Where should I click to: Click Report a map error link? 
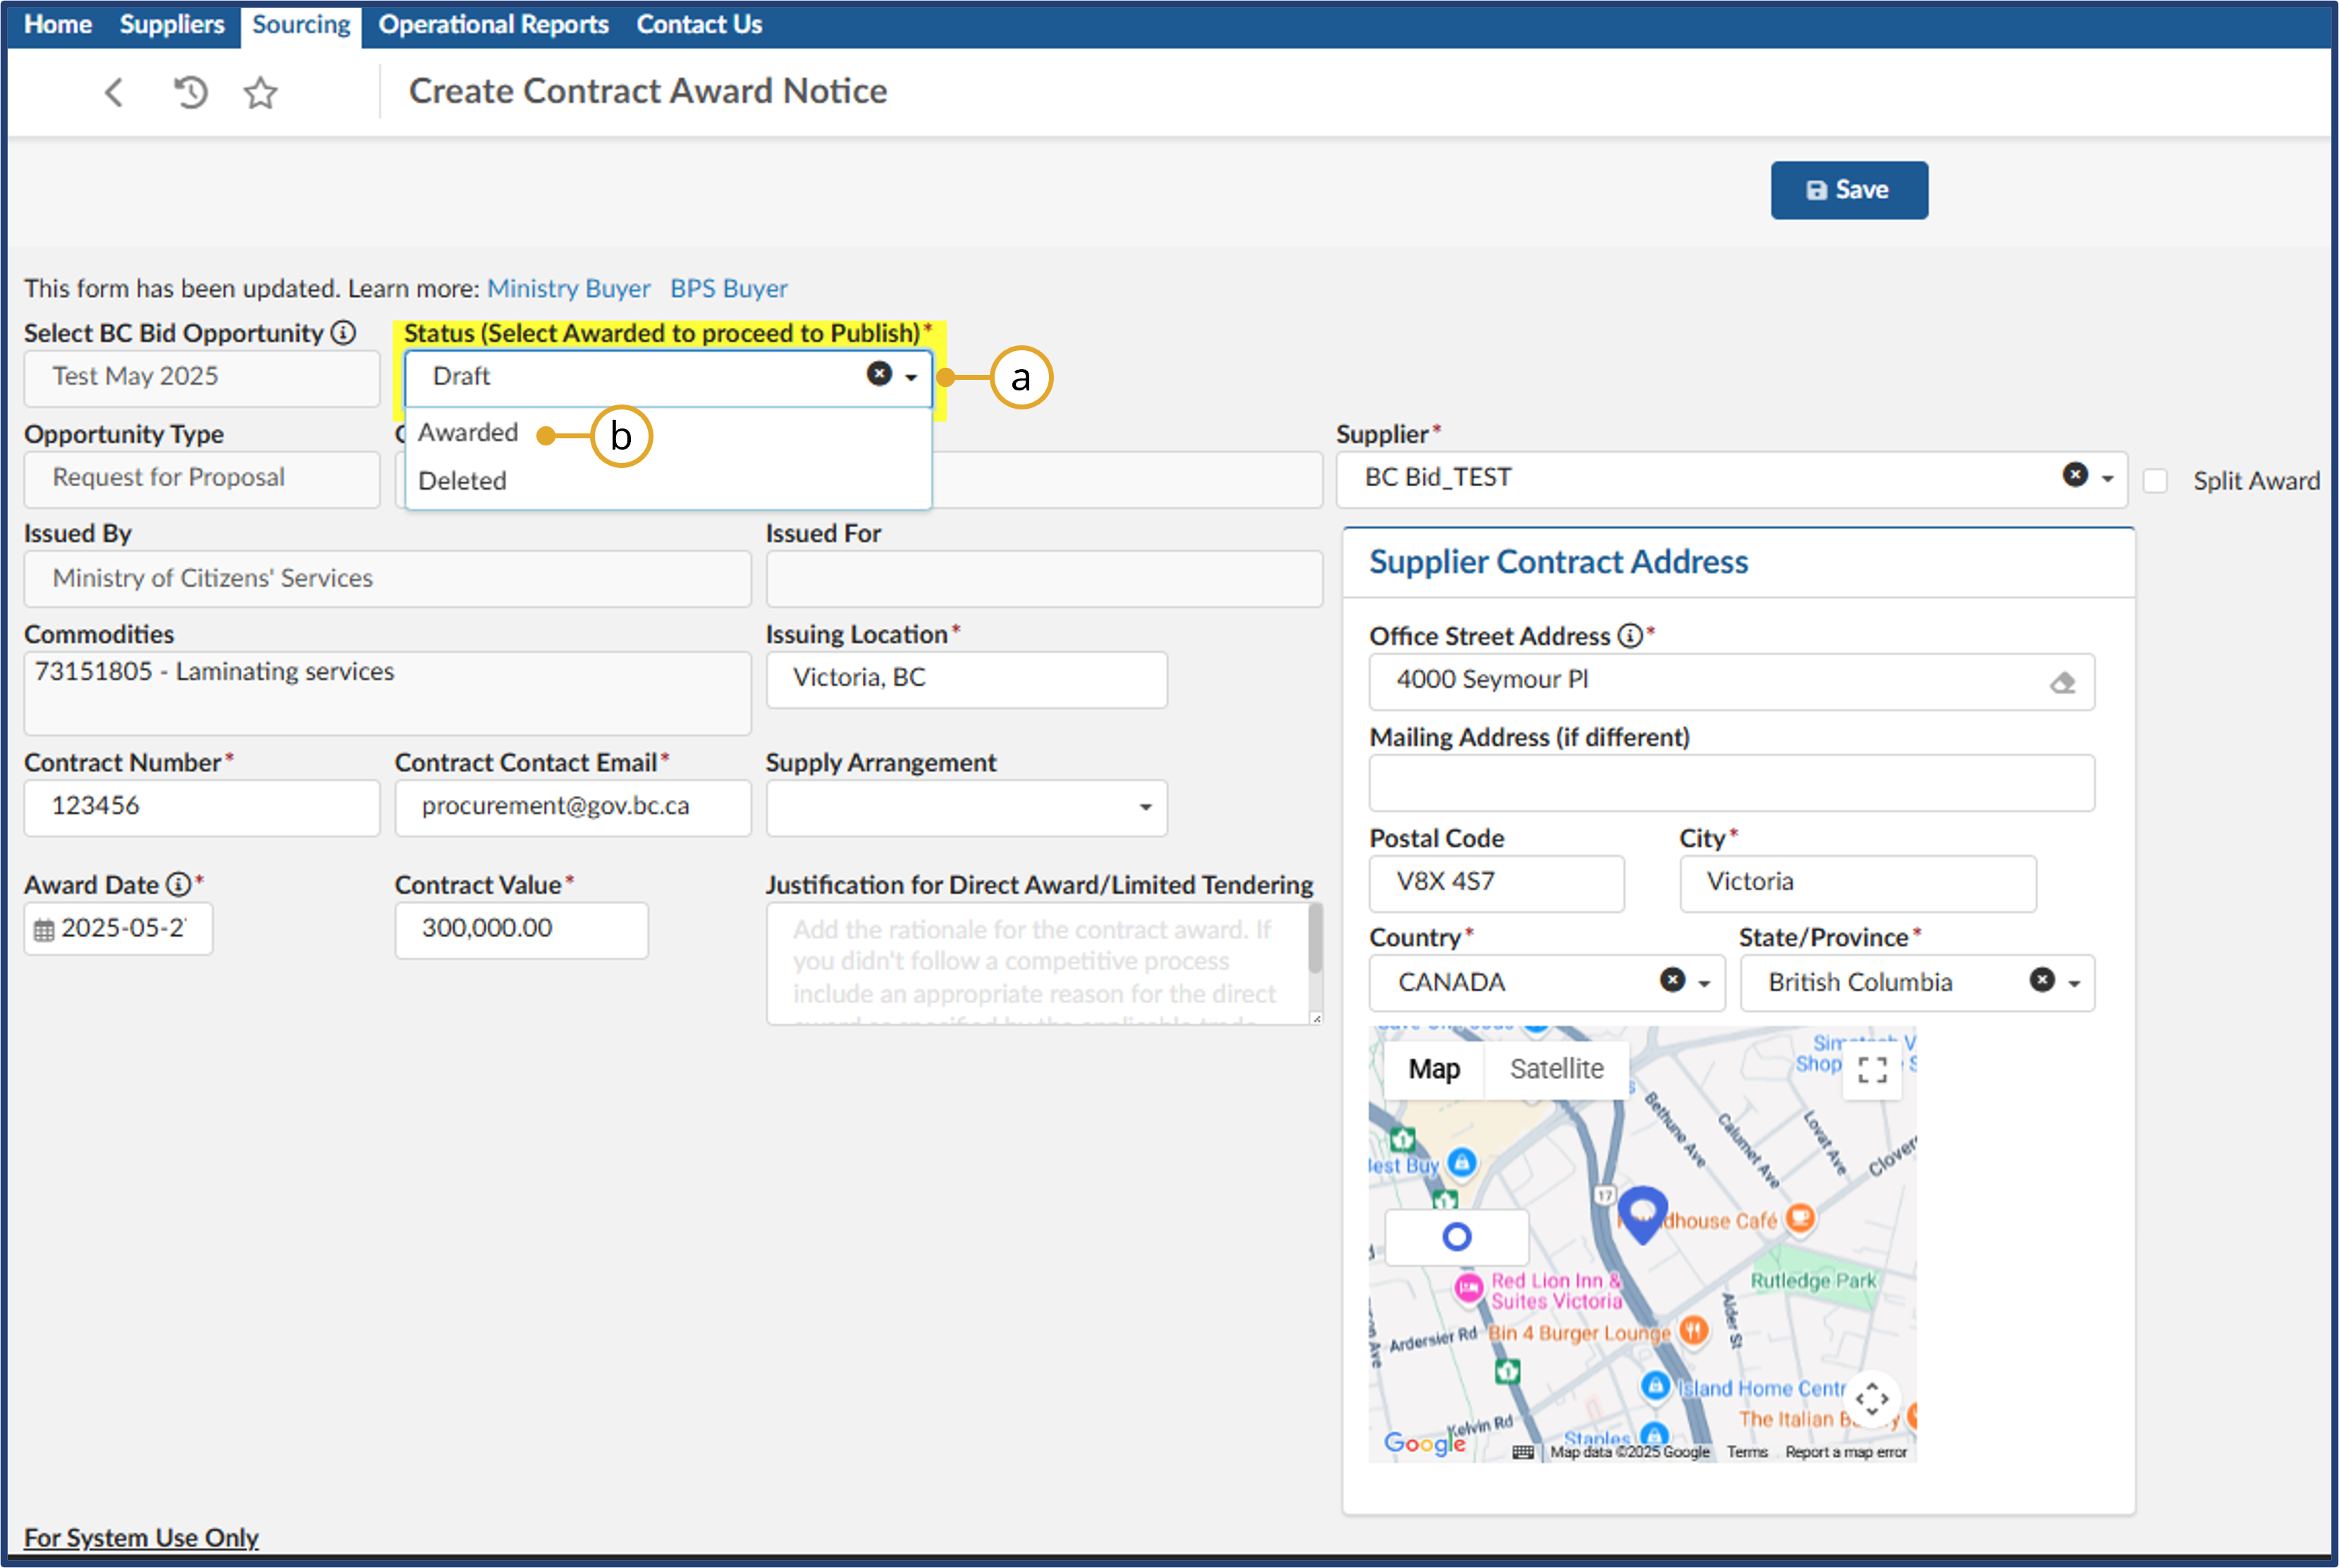pyautogui.click(x=1846, y=1452)
